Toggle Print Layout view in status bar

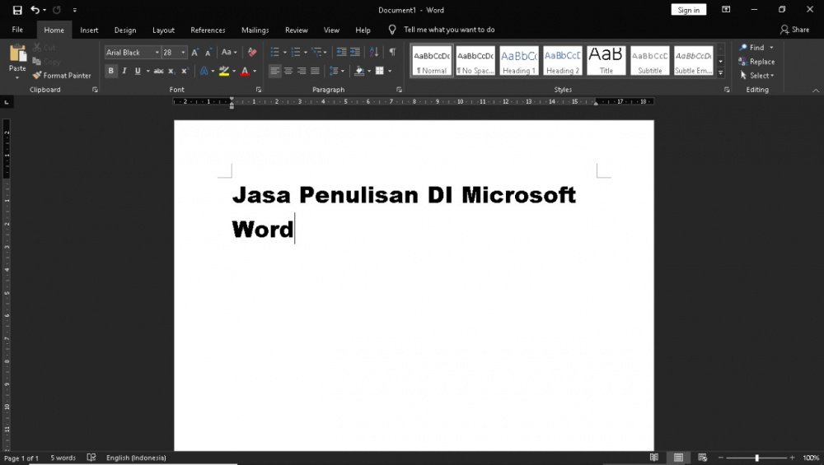tap(678, 458)
